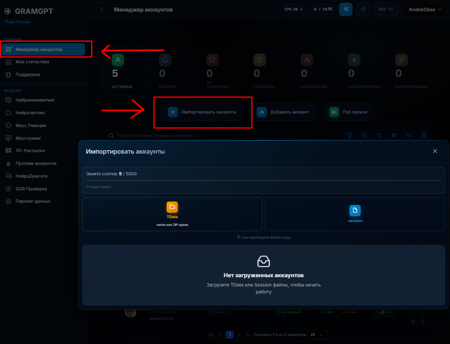Click the Импортировать аккаунты button
Viewport: 450px width, 344px height.
click(x=202, y=112)
